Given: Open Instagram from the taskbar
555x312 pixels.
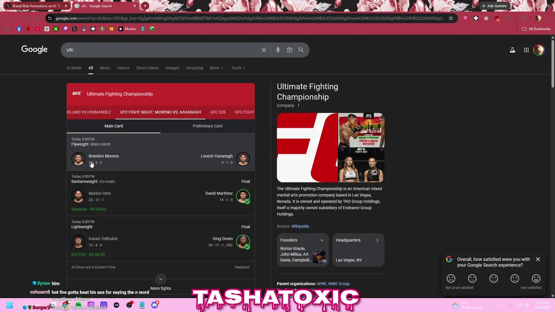Looking at the screenshot, I should point(91,305).
